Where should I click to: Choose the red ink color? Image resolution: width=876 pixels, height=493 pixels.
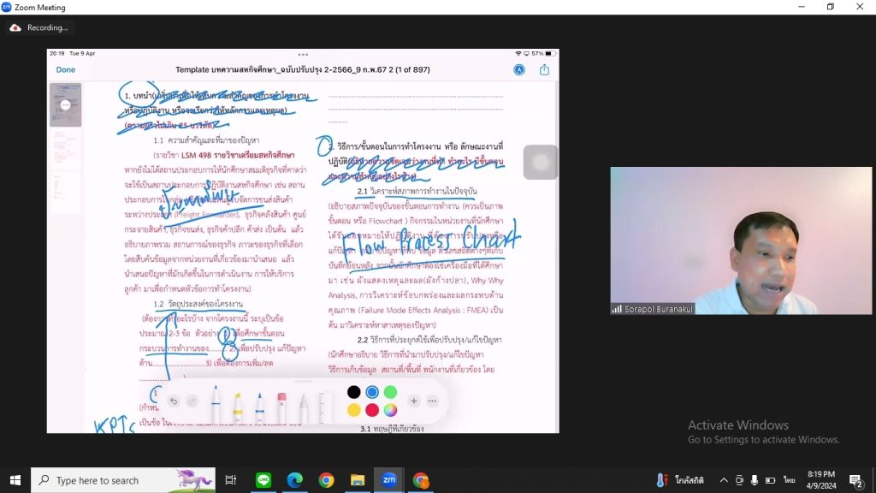click(372, 410)
